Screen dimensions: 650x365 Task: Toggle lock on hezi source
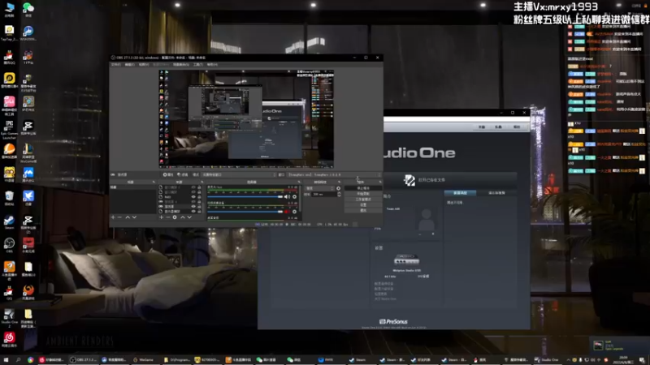[199, 197]
